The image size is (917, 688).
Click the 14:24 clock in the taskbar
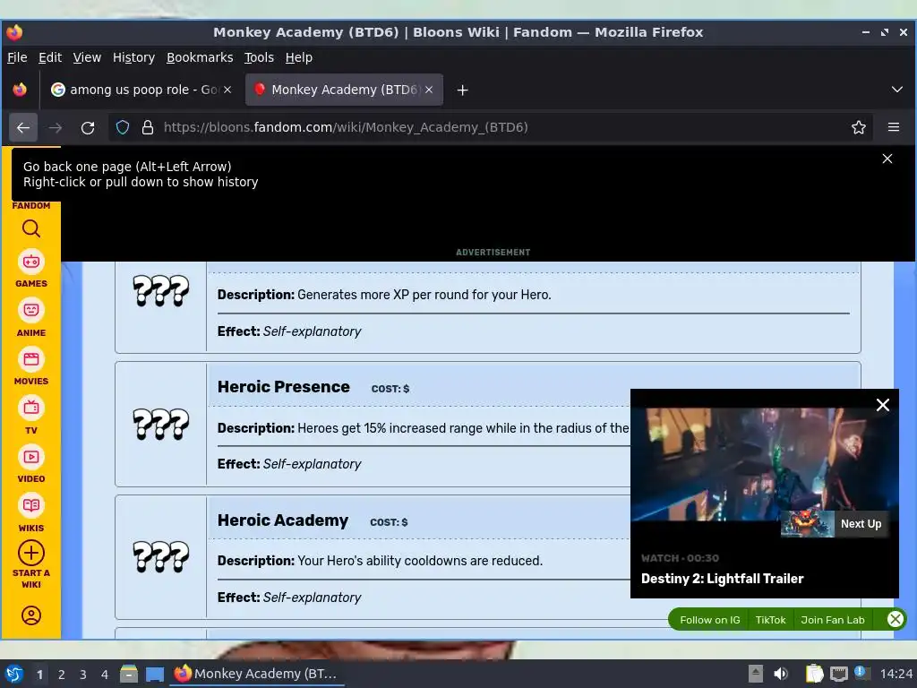pyautogui.click(x=896, y=674)
